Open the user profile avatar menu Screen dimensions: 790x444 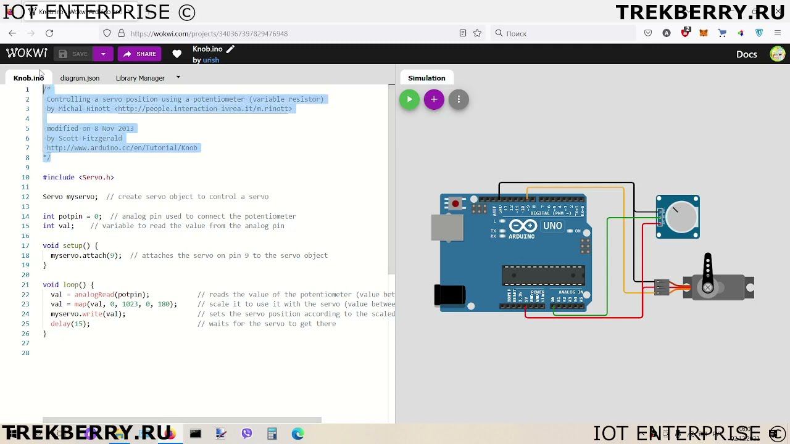(x=778, y=54)
